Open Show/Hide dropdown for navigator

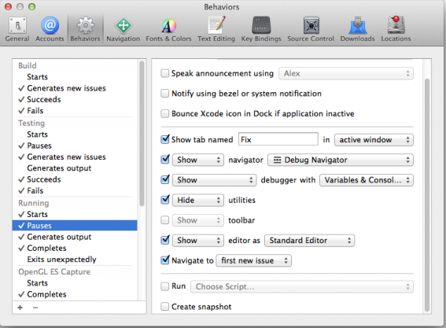(198, 160)
